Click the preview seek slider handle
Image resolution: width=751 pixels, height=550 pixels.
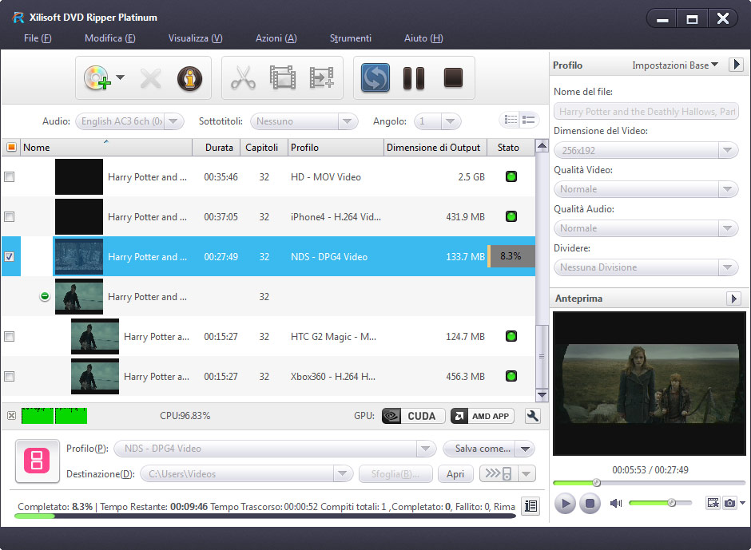pyautogui.click(x=596, y=482)
